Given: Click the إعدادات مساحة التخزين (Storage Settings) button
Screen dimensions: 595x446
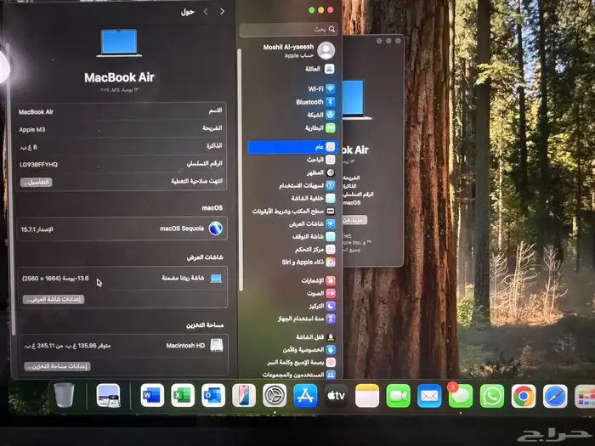Looking at the screenshot, I should 57,366.
